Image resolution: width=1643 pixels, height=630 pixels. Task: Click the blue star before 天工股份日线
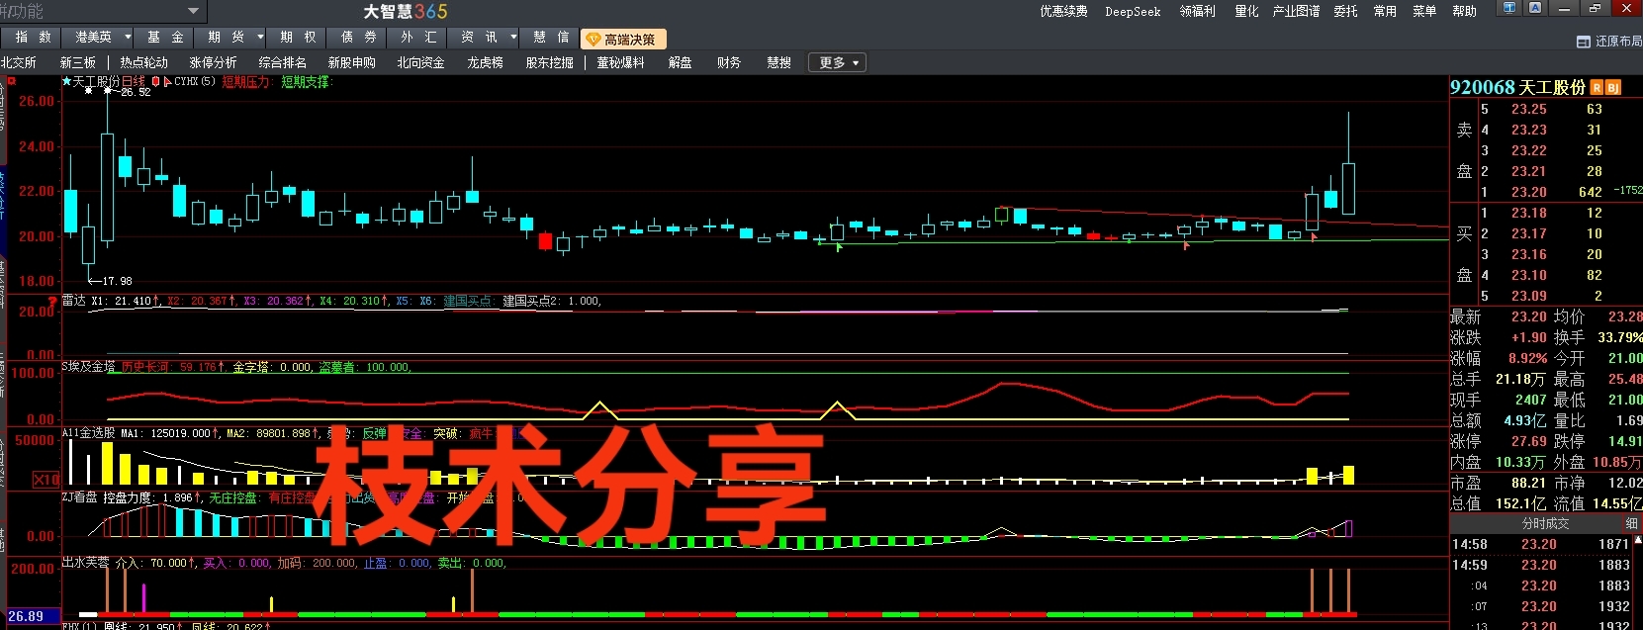(67, 81)
